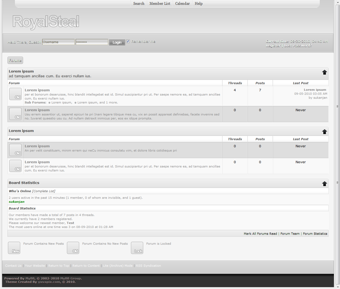Open the Member List menu item
Viewport: 340px width, 289px height.
tap(160, 3)
